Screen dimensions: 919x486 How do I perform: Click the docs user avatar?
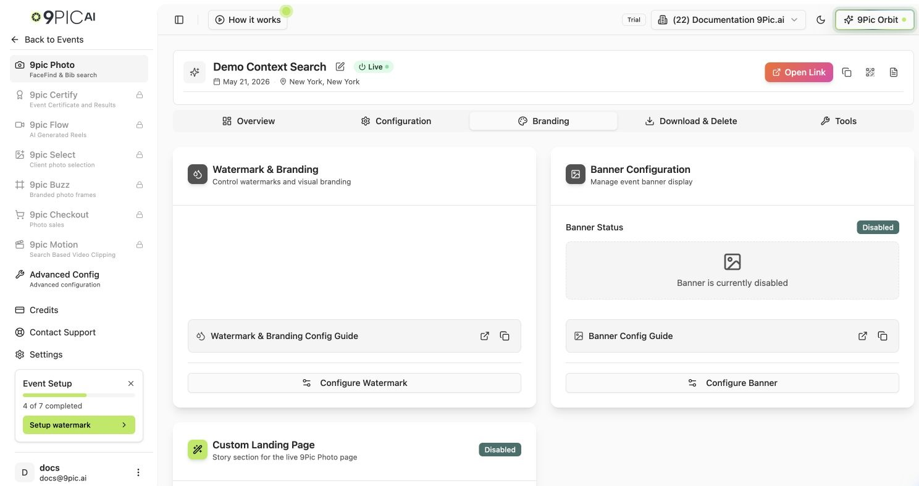pyautogui.click(x=25, y=472)
